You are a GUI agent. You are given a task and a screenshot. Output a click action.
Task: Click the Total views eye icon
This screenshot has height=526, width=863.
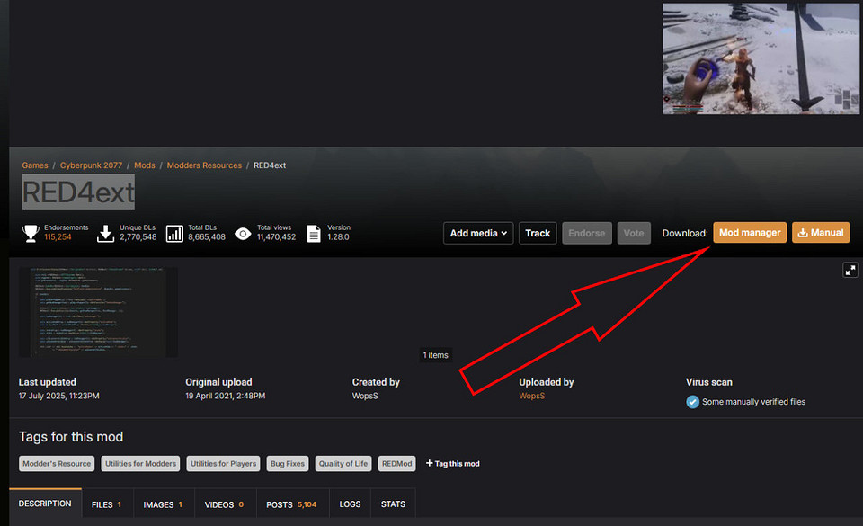243,234
